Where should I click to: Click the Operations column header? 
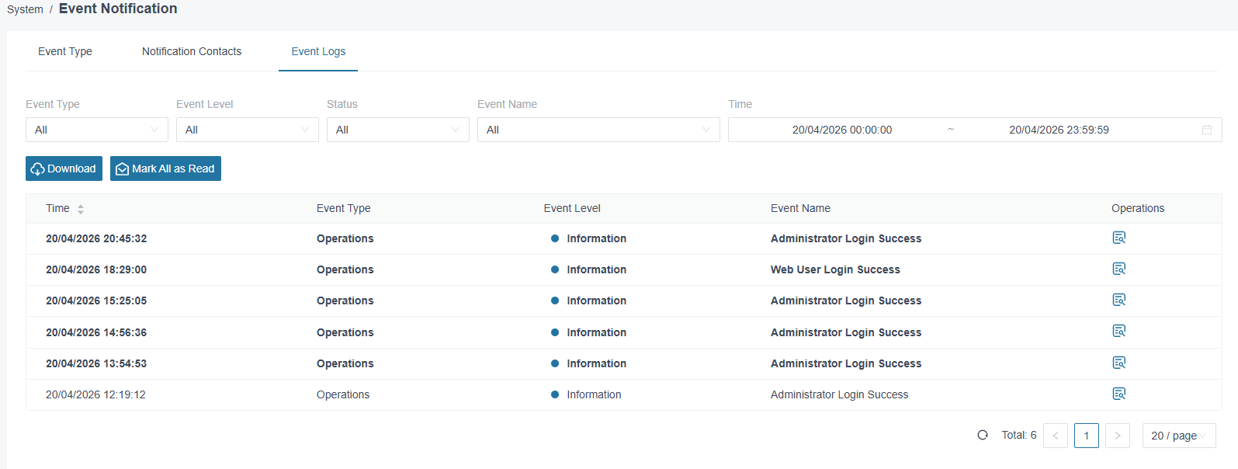click(x=1138, y=208)
